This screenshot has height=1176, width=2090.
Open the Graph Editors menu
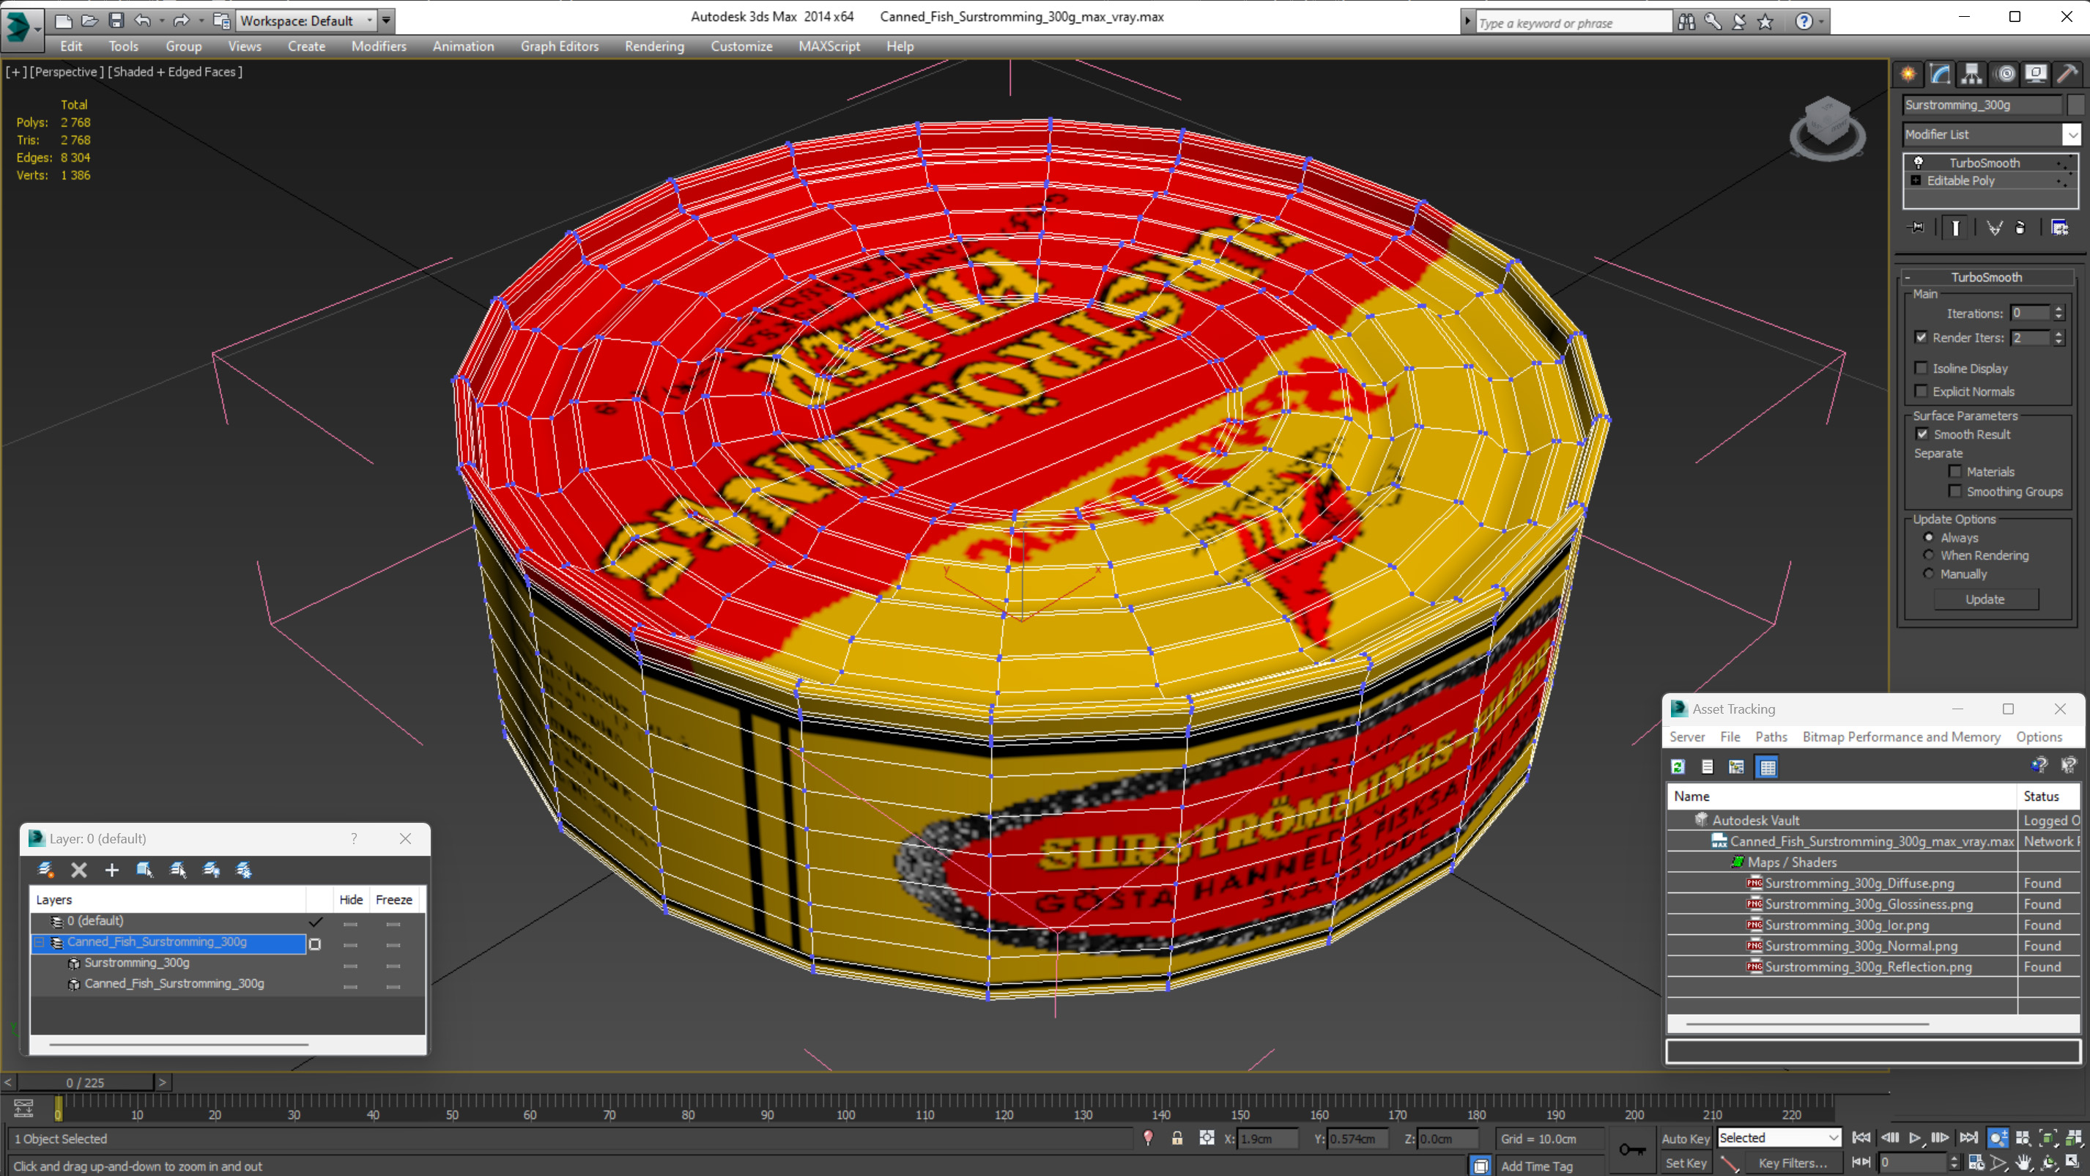[x=559, y=46]
